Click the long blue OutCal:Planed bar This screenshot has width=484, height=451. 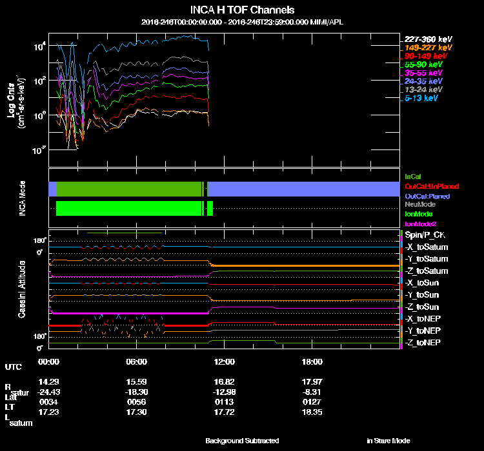point(304,189)
